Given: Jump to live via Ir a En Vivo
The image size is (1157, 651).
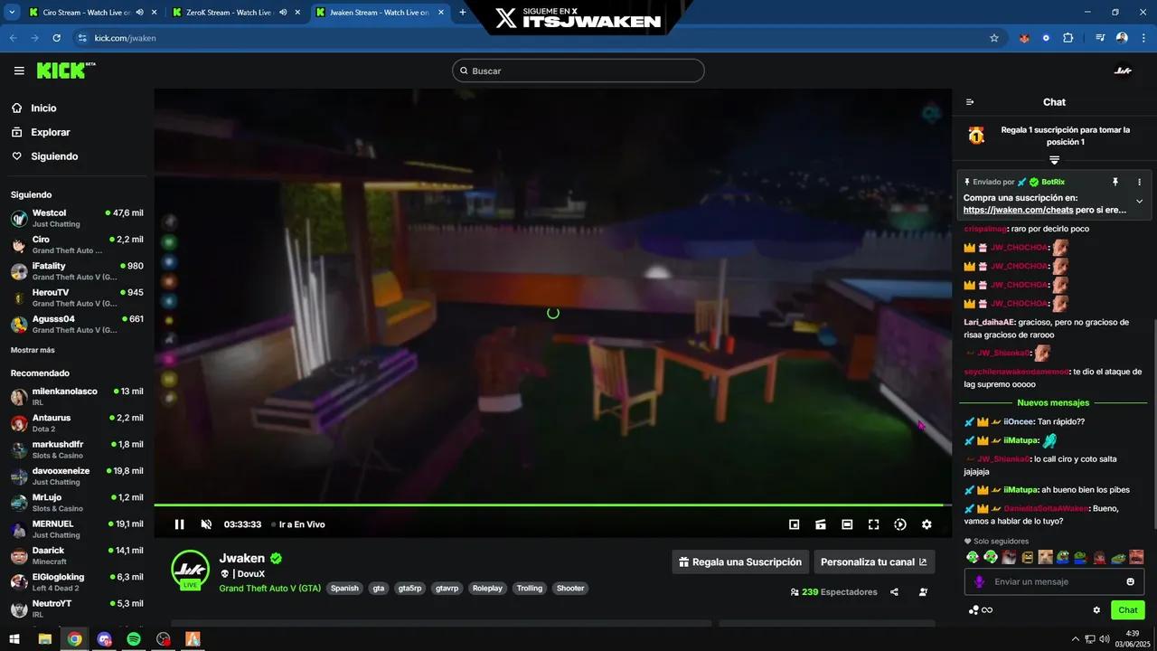Looking at the screenshot, I should pyautogui.click(x=302, y=524).
